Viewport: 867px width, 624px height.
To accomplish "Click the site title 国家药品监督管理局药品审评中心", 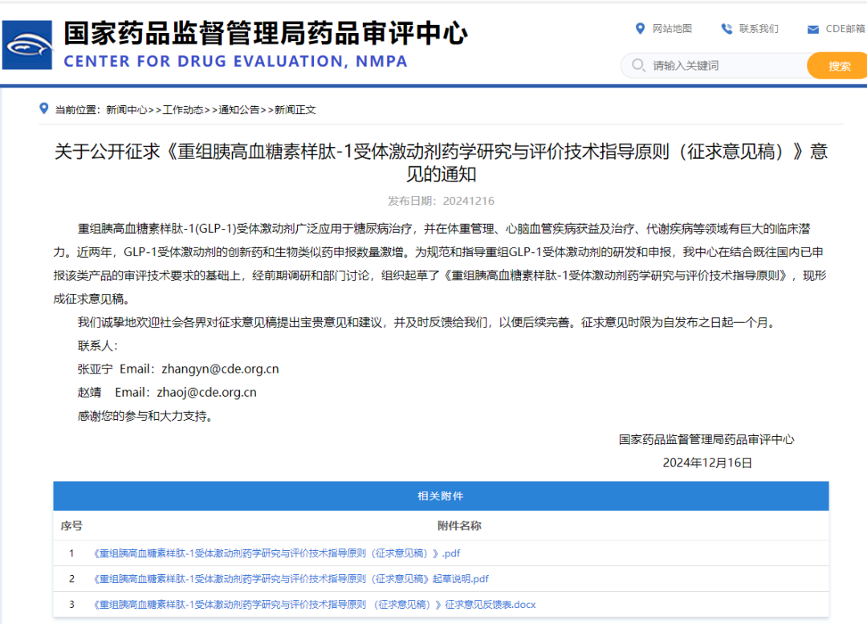I will click(x=266, y=33).
